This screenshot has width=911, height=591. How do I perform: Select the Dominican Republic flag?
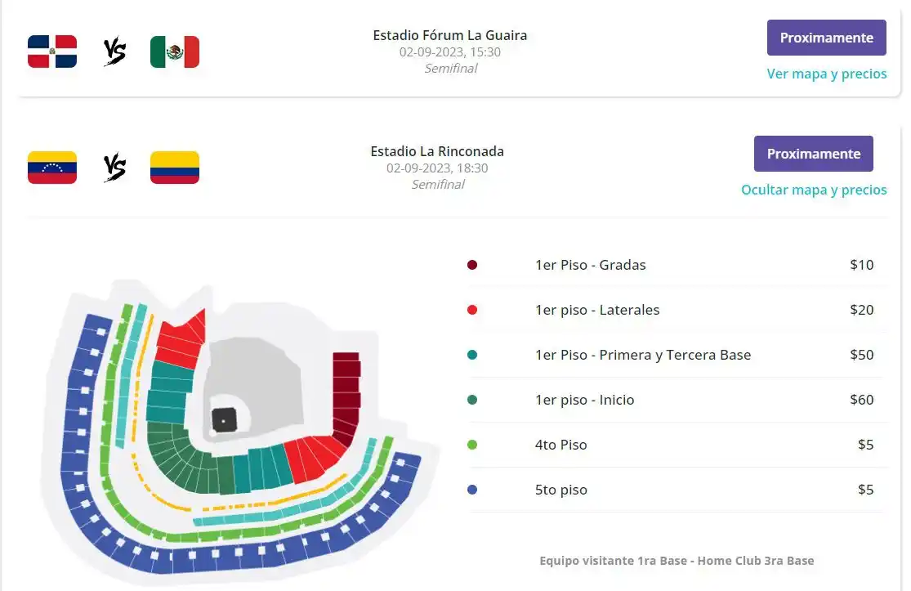(52, 51)
